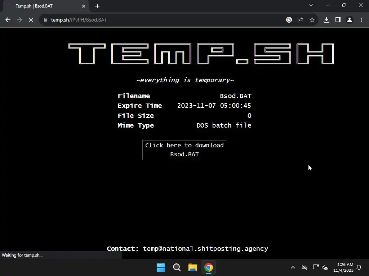Open Chrome downloads icon
Image resolution: width=369 pixels, height=276 pixels.
click(326, 20)
